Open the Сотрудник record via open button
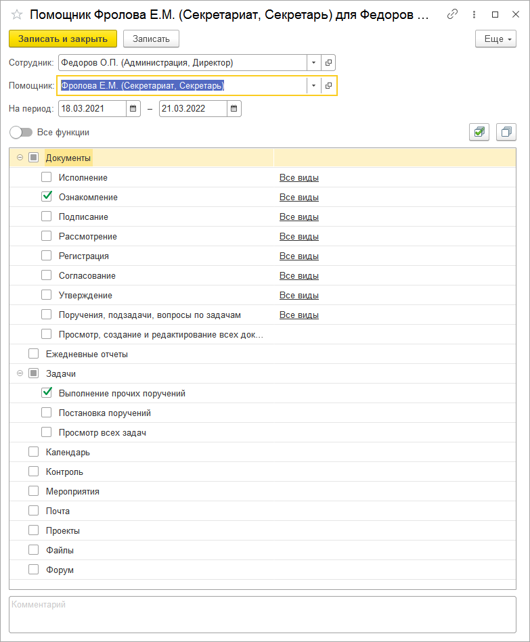This screenshot has height=642, width=530. (x=328, y=63)
